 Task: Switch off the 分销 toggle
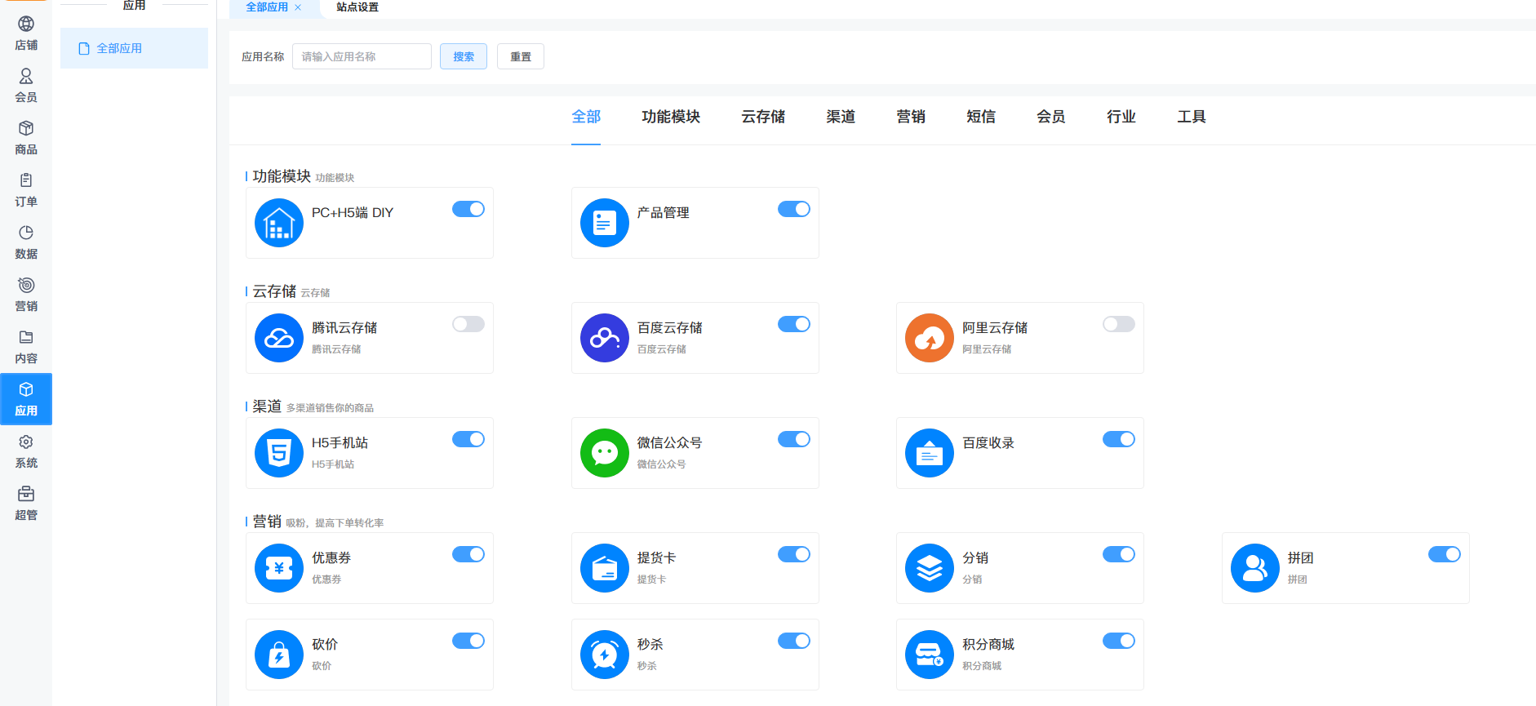1119,554
